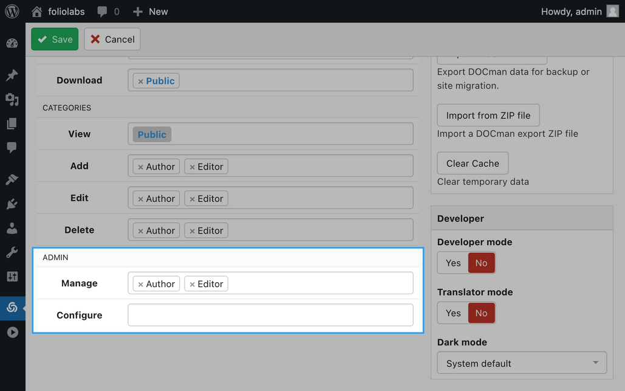Remove Editor tag from Delete field
Screen dimensions: 625x391
point(192,231)
